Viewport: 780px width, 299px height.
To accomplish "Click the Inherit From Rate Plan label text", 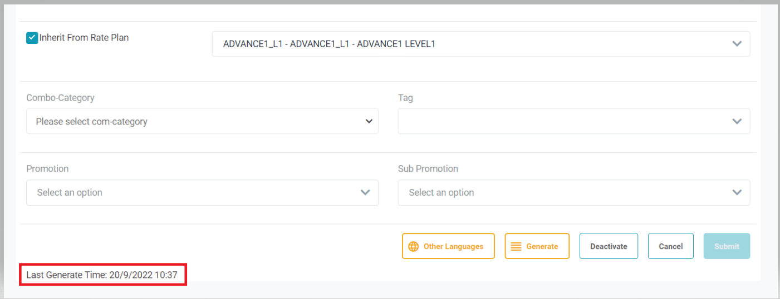I will 84,38.
